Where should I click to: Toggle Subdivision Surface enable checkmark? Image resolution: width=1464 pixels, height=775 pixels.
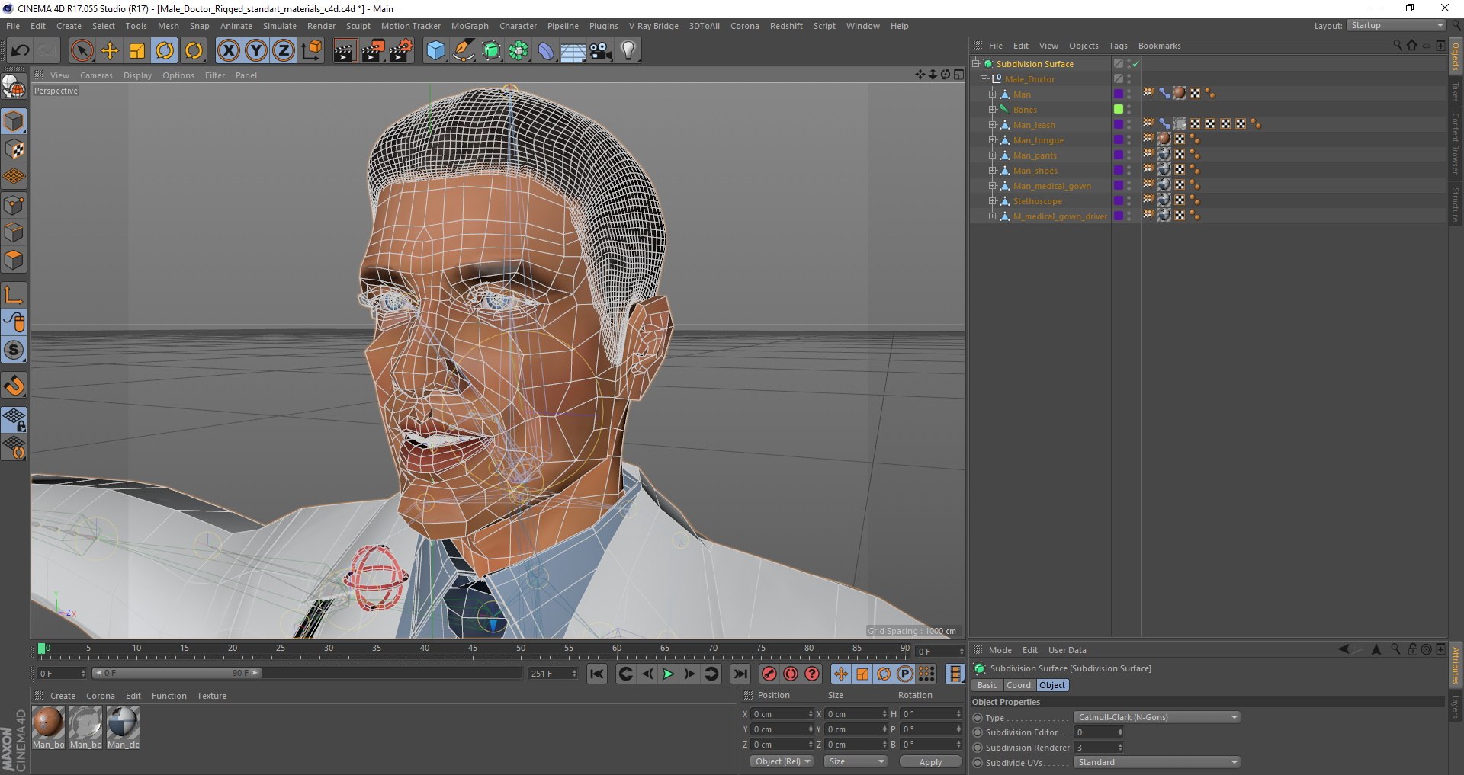[x=1135, y=64]
